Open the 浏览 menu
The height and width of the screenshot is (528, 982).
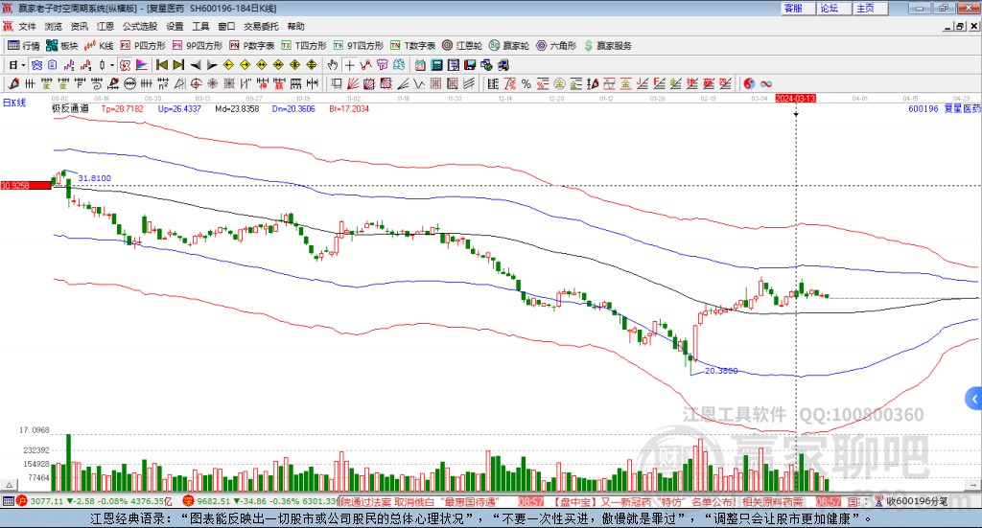tap(54, 26)
